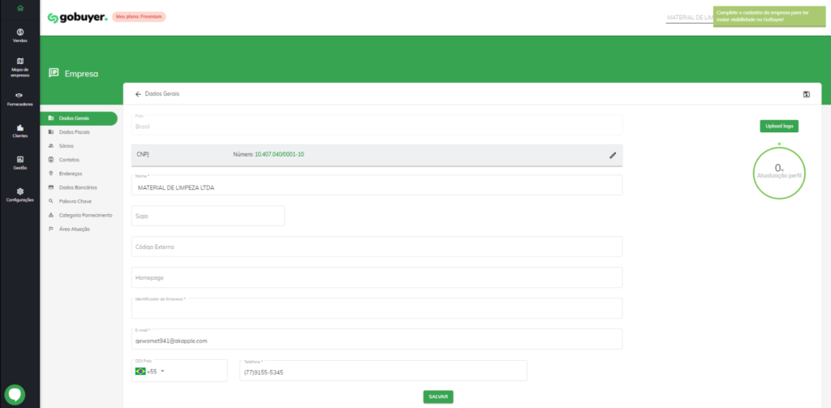
Task: Open the Vendas section
Action: point(20,36)
